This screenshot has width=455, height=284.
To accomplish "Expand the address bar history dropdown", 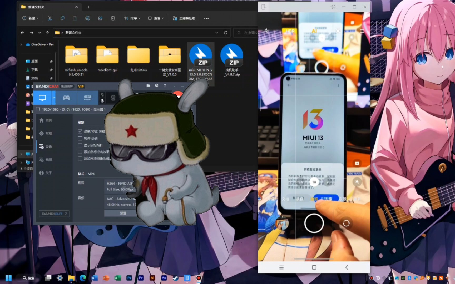I will pyautogui.click(x=217, y=33).
